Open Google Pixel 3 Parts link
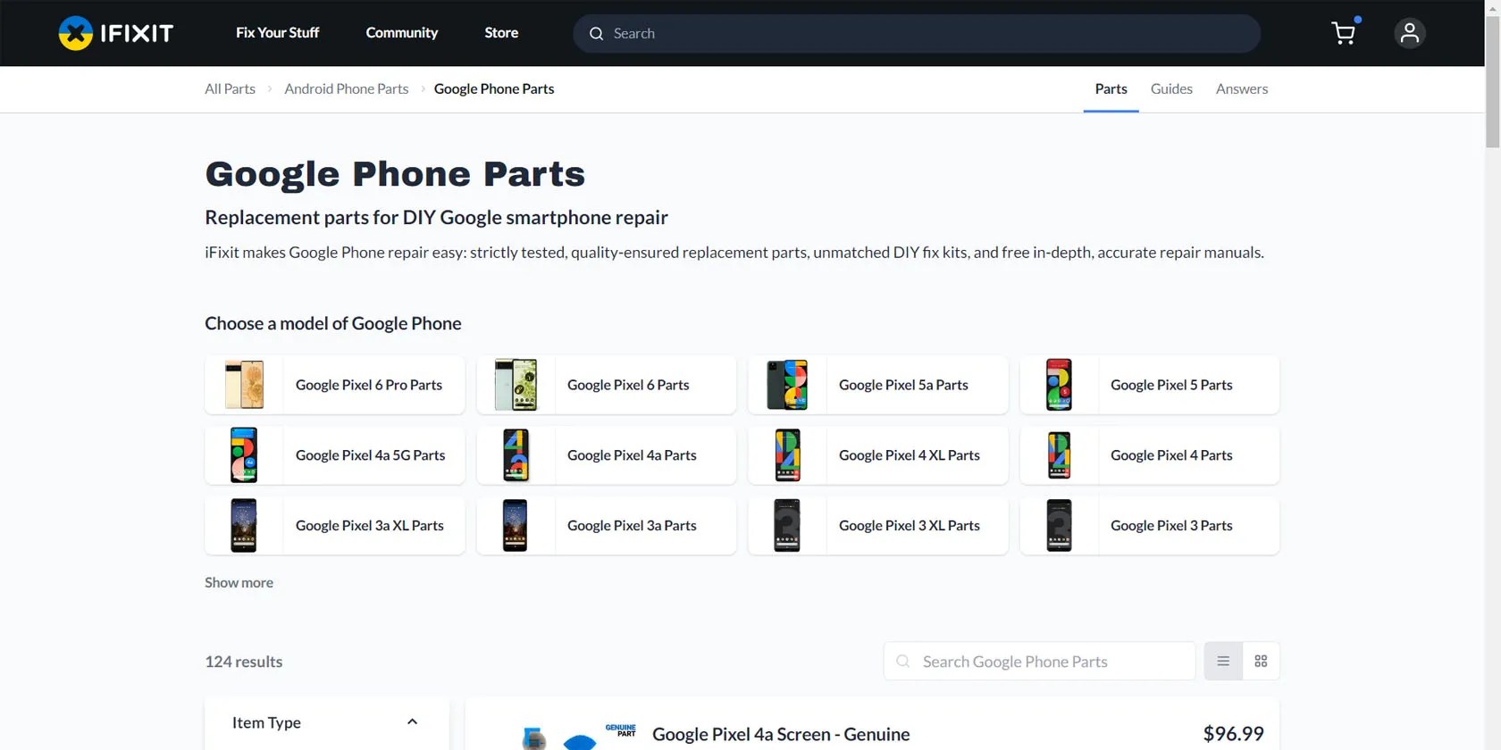 1171,526
